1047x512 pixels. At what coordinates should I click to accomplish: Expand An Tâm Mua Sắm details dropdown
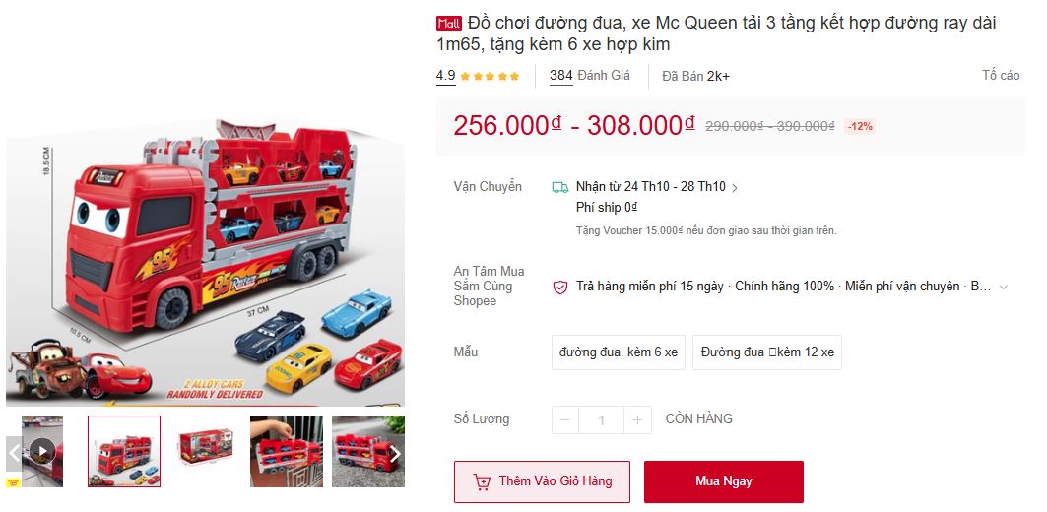coord(1003,288)
